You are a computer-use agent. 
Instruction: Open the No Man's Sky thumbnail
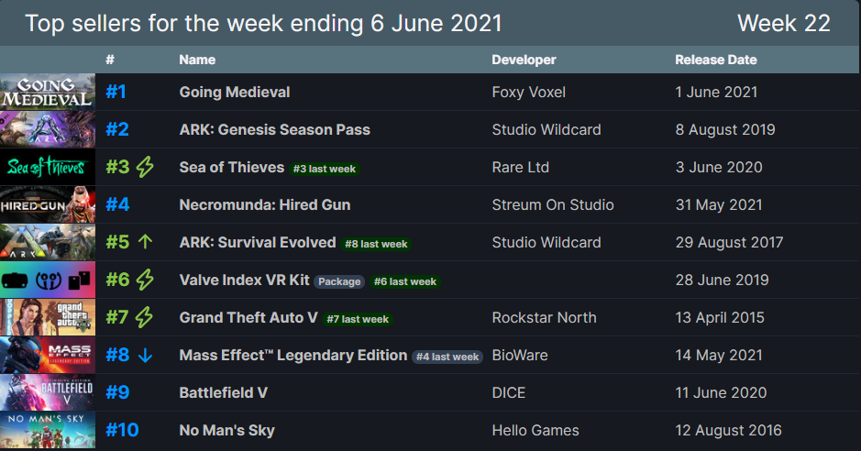pyautogui.click(x=48, y=430)
